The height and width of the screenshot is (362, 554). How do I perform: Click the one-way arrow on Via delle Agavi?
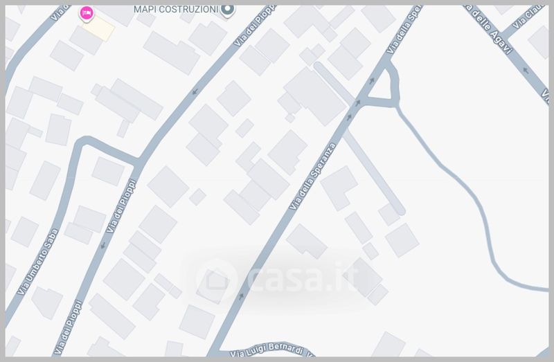[526, 71]
